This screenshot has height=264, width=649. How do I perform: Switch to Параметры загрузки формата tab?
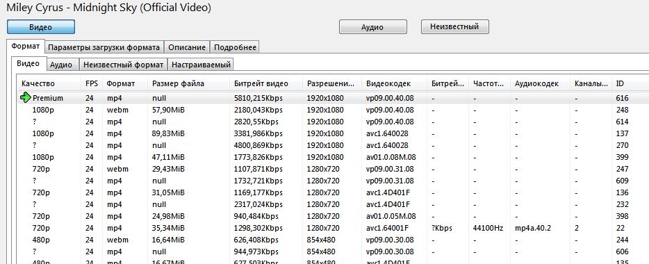pyautogui.click(x=104, y=47)
